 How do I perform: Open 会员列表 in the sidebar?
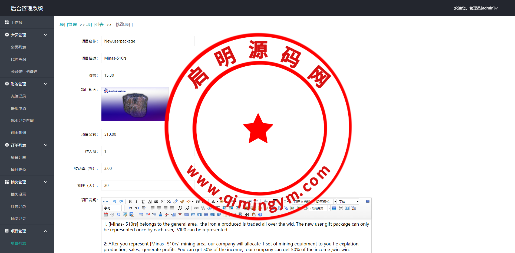[18, 47]
